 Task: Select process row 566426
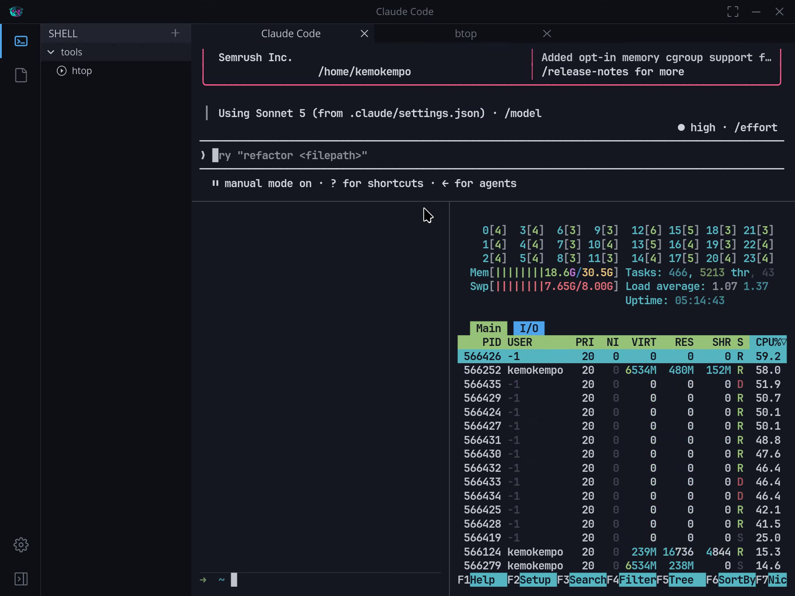622,357
